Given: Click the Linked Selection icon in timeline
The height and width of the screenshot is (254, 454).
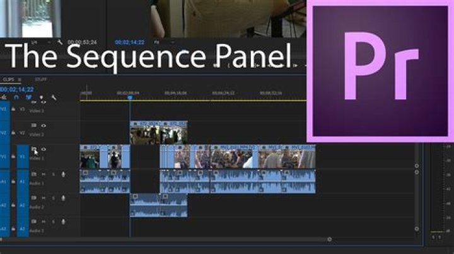Looking at the screenshot, I should (28, 97).
